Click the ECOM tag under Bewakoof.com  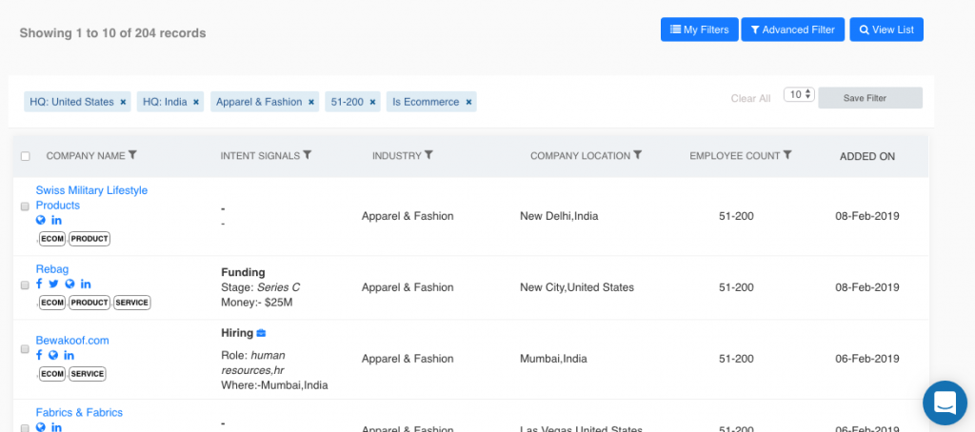(x=52, y=374)
